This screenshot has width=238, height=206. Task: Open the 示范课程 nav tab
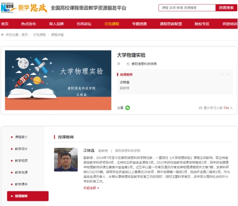(x=112, y=24)
